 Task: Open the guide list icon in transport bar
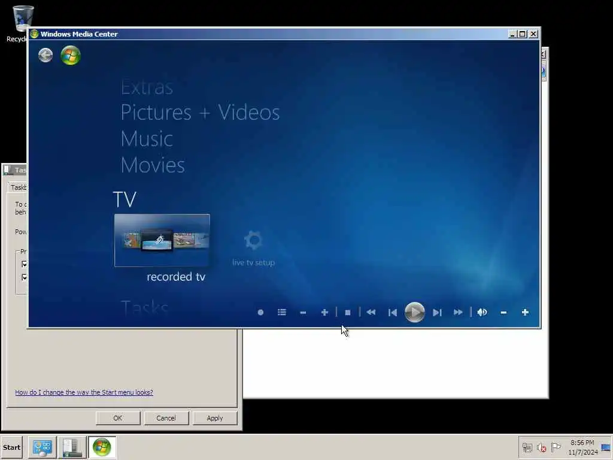click(282, 312)
